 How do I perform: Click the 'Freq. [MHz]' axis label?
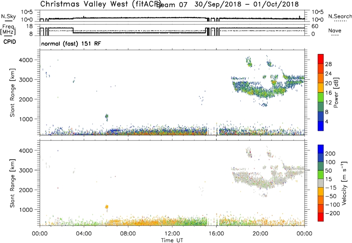pos(8,29)
